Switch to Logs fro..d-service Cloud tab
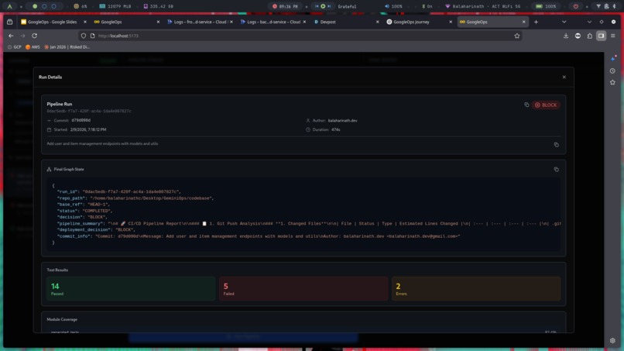Screen dimensions: 624x351 tap(199, 22)
